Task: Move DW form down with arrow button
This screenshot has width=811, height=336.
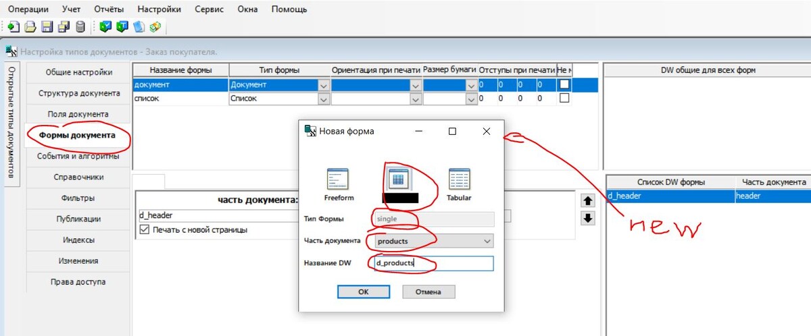Action: [x=588, y=218]
